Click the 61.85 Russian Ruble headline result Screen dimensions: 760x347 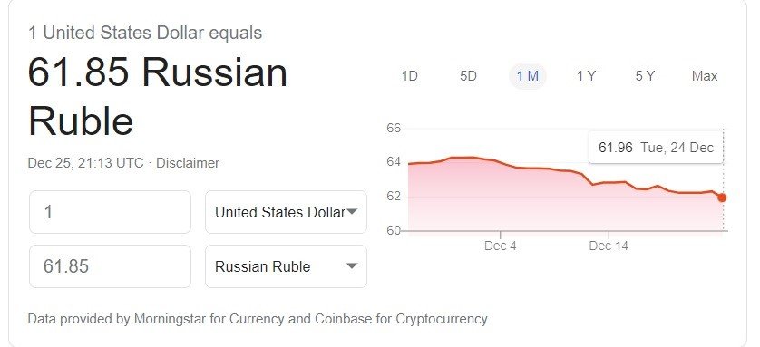click(158, 97)
